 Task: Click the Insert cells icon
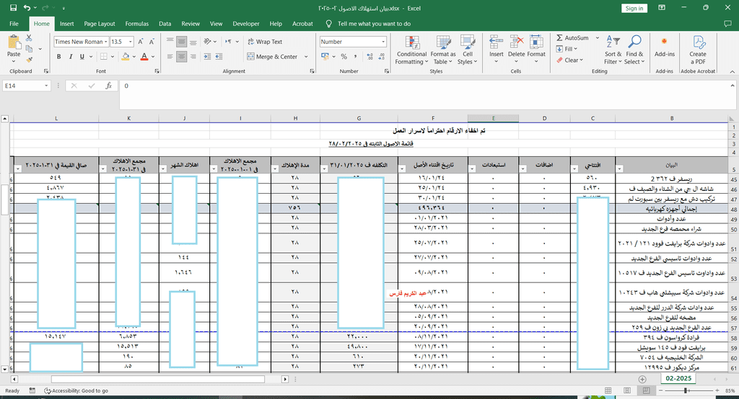tap(496, 42)
